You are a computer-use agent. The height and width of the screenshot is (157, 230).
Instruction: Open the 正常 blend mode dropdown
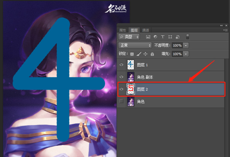(135, 45)
